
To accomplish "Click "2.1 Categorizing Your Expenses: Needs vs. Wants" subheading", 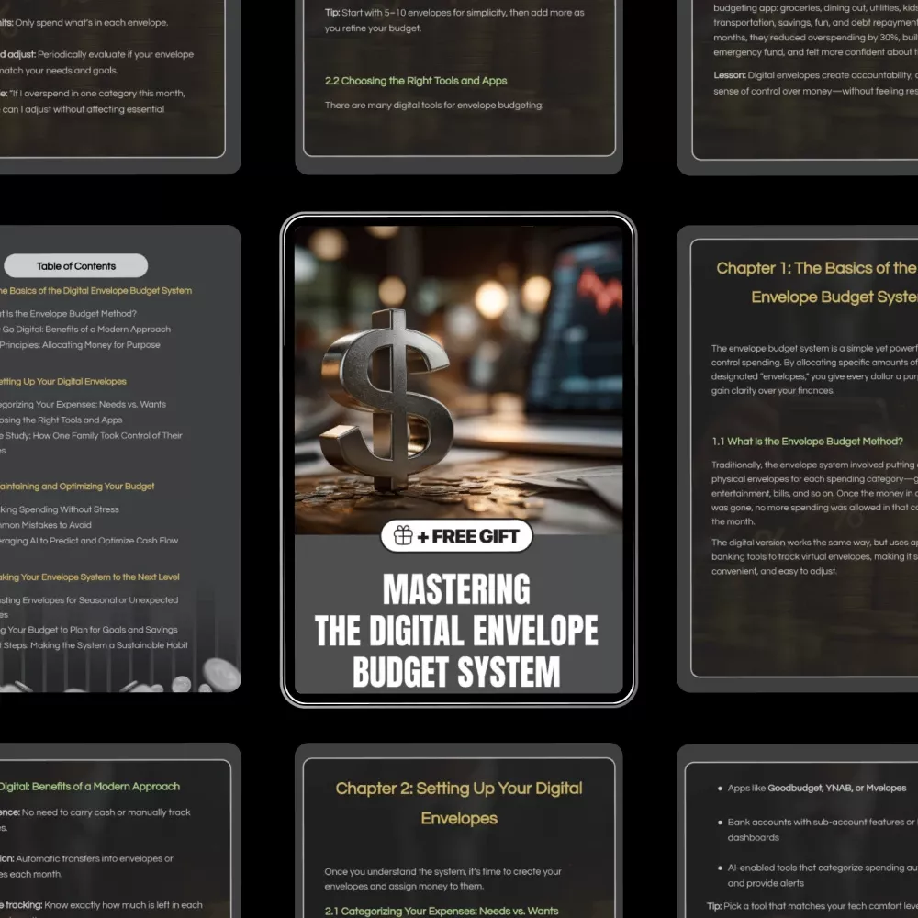I will point(442,911).
